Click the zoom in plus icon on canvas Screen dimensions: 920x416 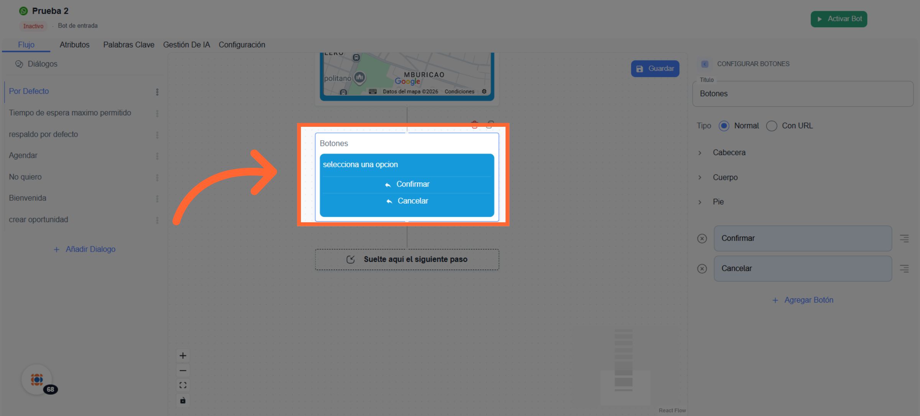[183, 355]
